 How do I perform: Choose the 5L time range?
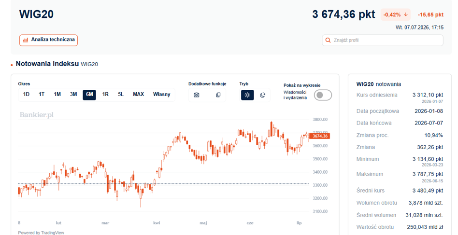coord(121,95)
